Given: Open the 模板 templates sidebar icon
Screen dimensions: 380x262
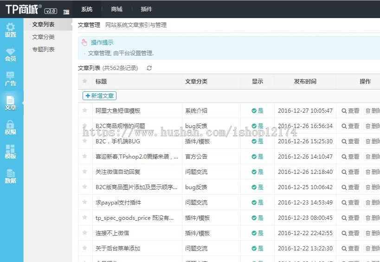Looking at the screenshot, I should click(x=10, y=152).
